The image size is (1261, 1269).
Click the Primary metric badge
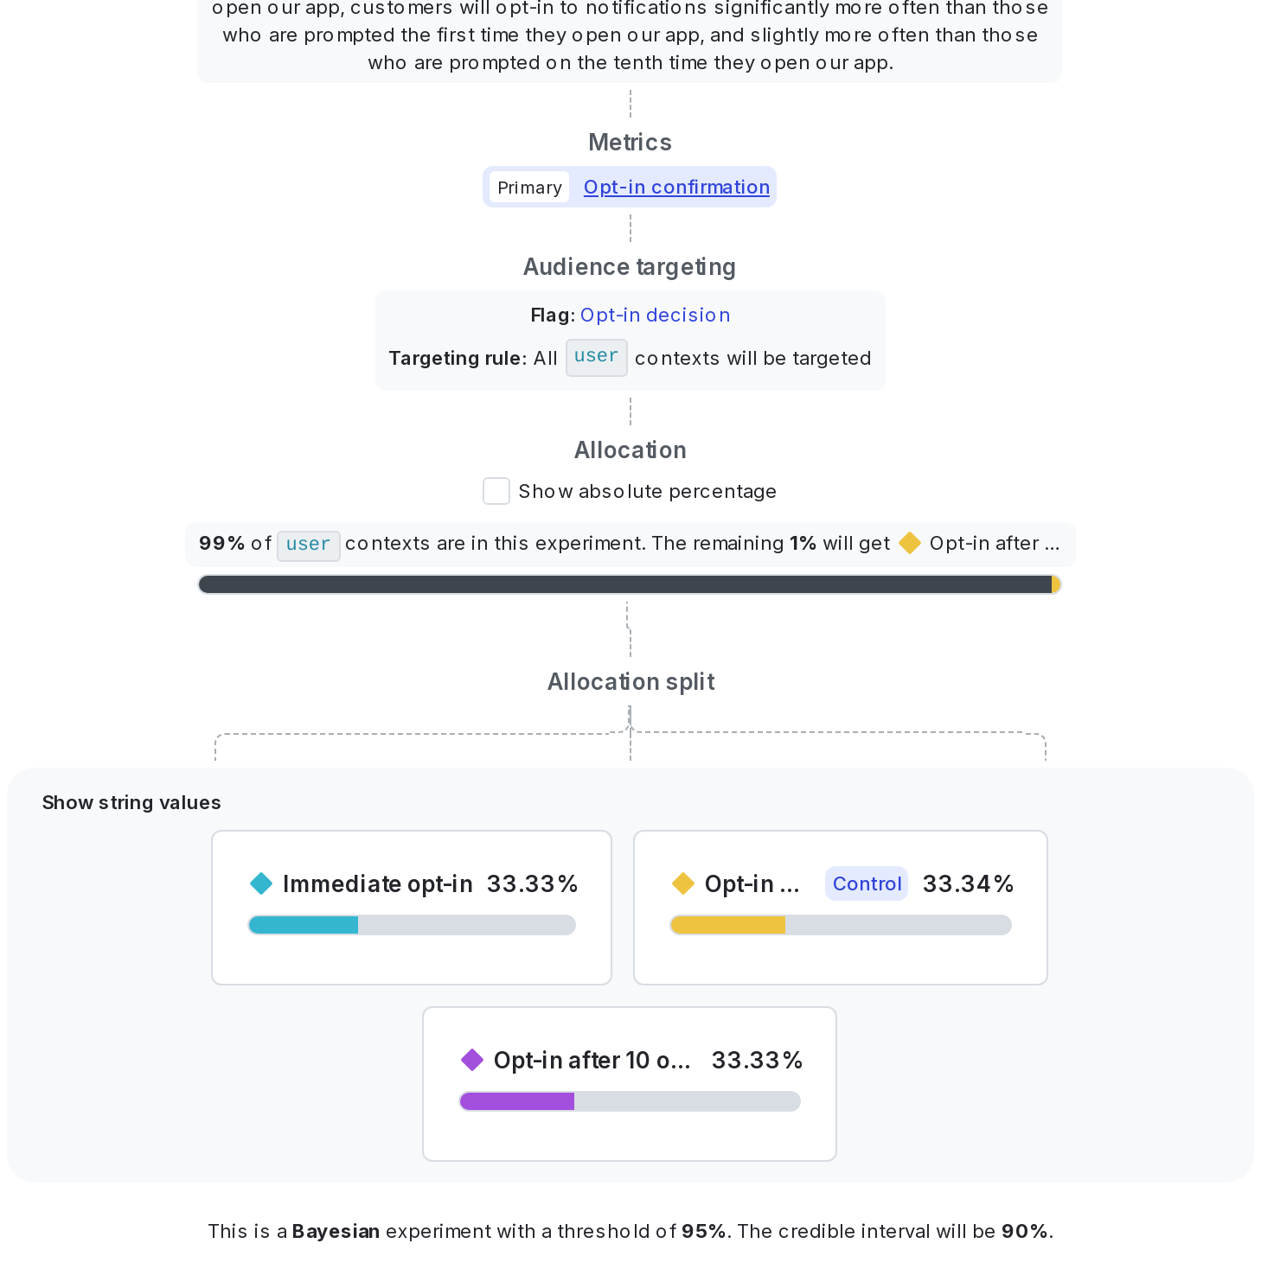tap(528, 187)
